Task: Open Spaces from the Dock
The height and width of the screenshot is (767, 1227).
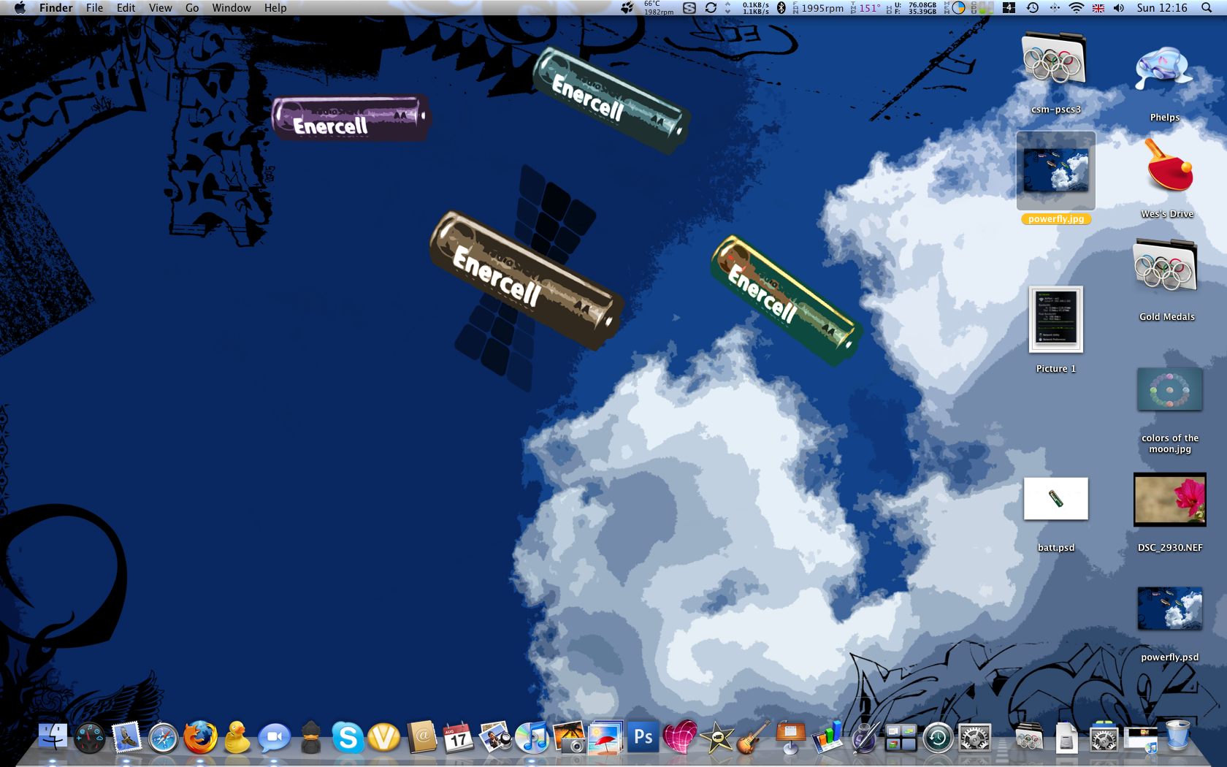Action: 901,738
